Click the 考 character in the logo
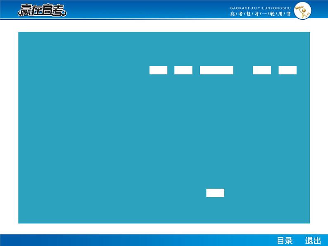The image size is (328, 246). point(58,11)
